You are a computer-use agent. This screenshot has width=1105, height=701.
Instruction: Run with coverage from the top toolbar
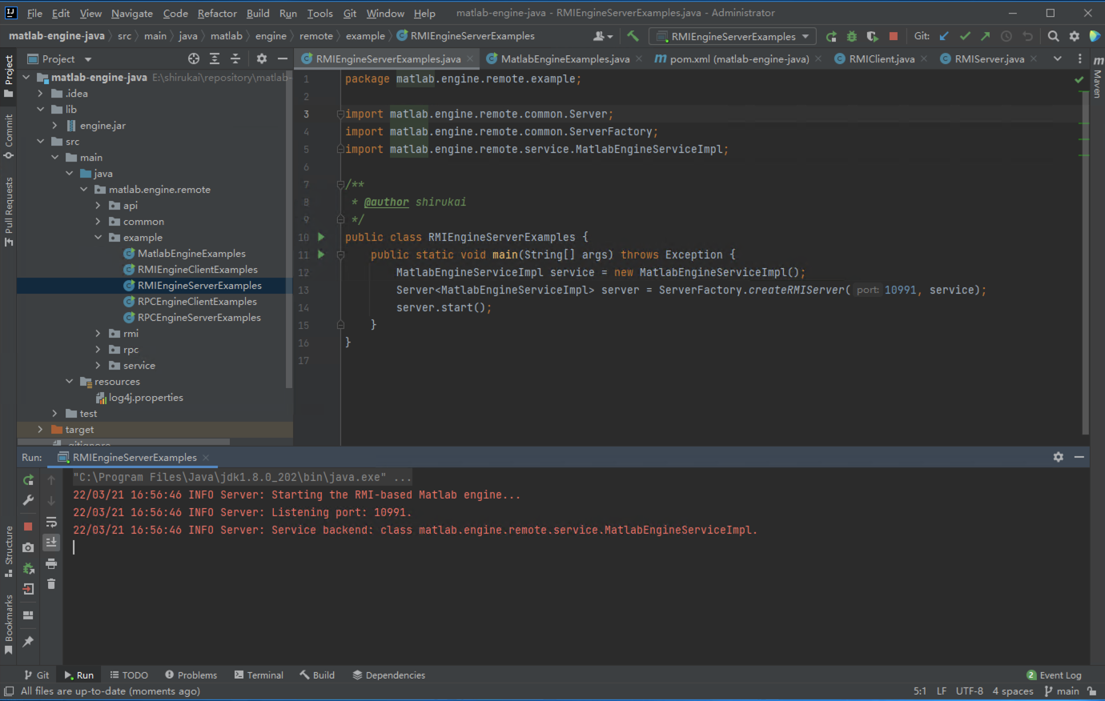click(x=873, y=36)
